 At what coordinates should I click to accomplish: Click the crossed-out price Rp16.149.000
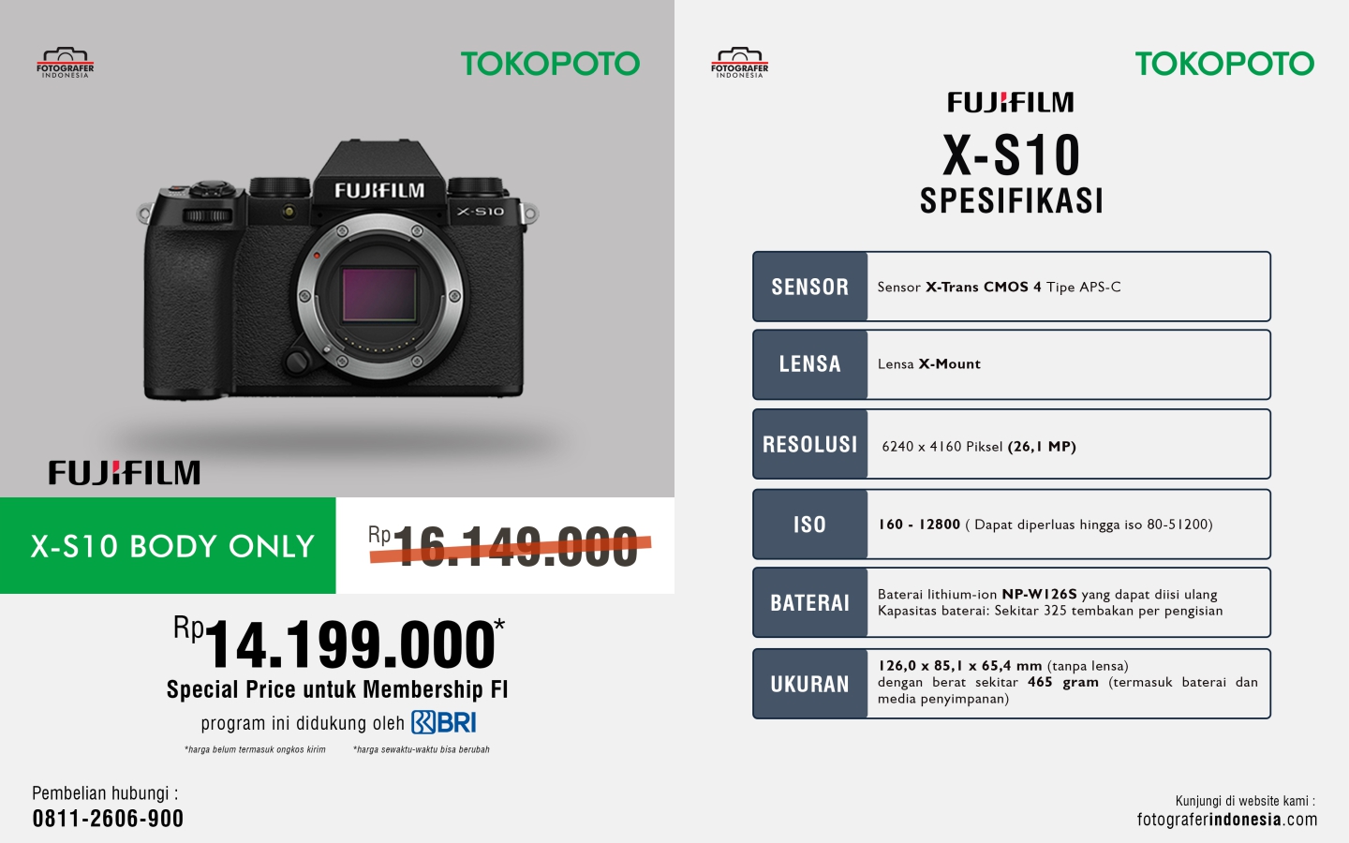[509, 546]
